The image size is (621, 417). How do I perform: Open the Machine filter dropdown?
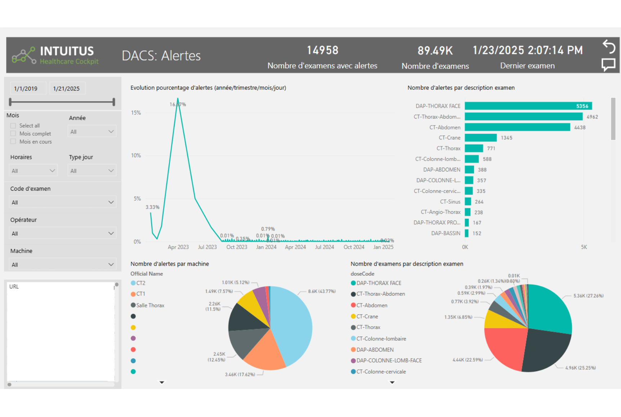(x=62, y=265)
